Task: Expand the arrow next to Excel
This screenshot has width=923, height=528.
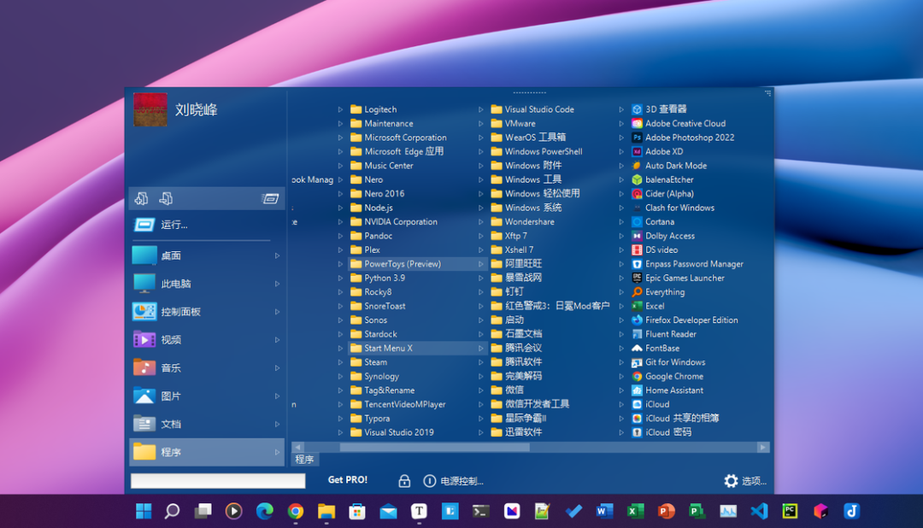Action: coord(621,306)
